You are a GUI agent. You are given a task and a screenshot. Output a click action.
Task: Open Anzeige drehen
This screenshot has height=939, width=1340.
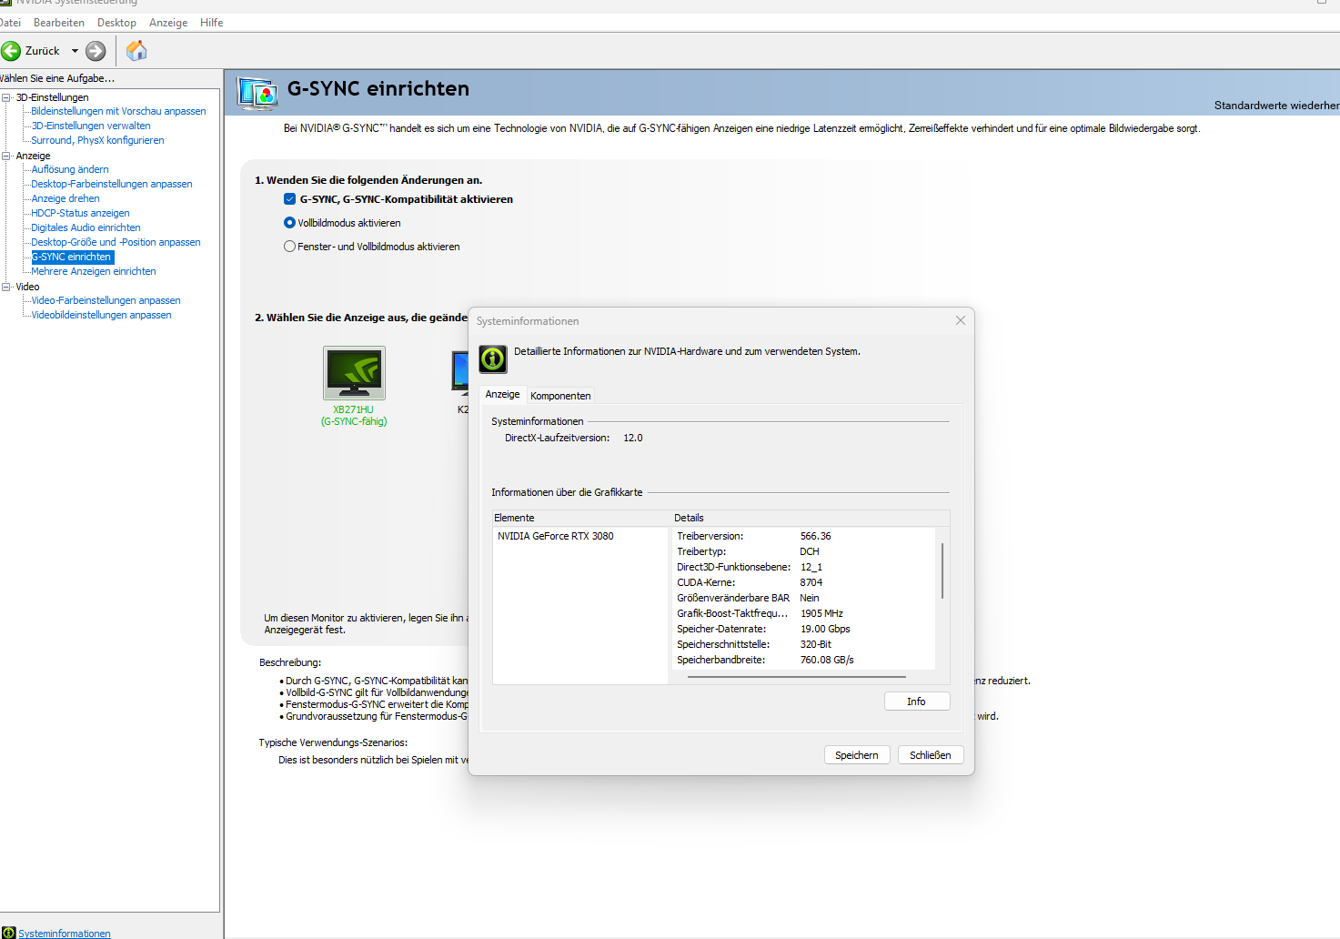65,198
